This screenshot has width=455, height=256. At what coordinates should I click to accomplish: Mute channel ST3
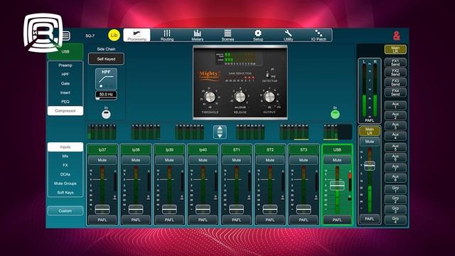304,160
